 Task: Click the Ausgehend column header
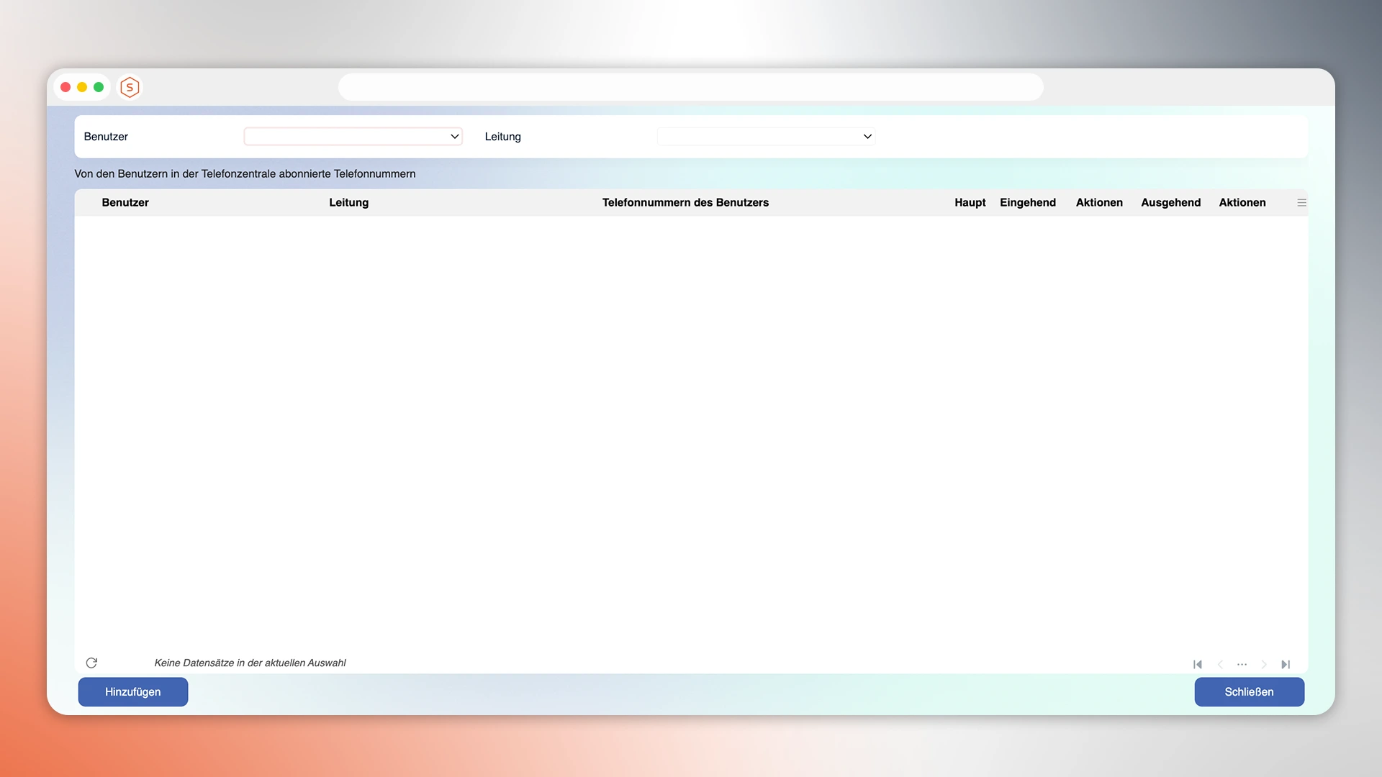[x=1170, y=203]
